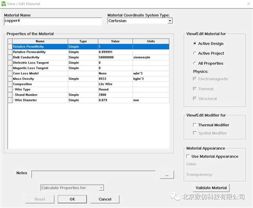Screen dimensions: 253x208
Task: Click the Cancel button
Action: tap(105, 199)
